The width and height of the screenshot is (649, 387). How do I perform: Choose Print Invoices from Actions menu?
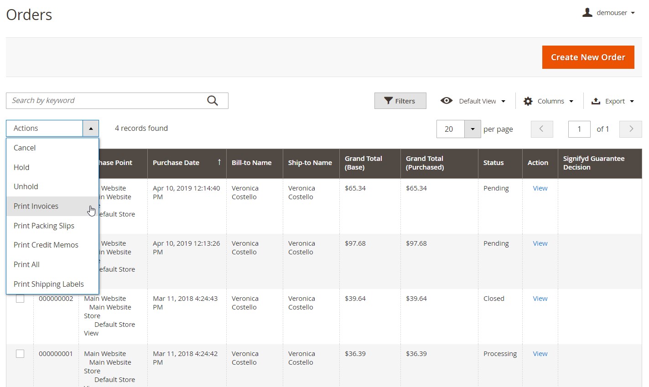(x=36, y=206)
